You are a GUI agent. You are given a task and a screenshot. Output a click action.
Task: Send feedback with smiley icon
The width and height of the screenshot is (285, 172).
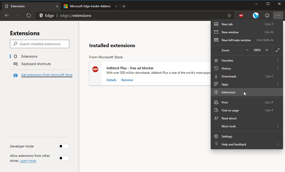click(x=267, y=15)
